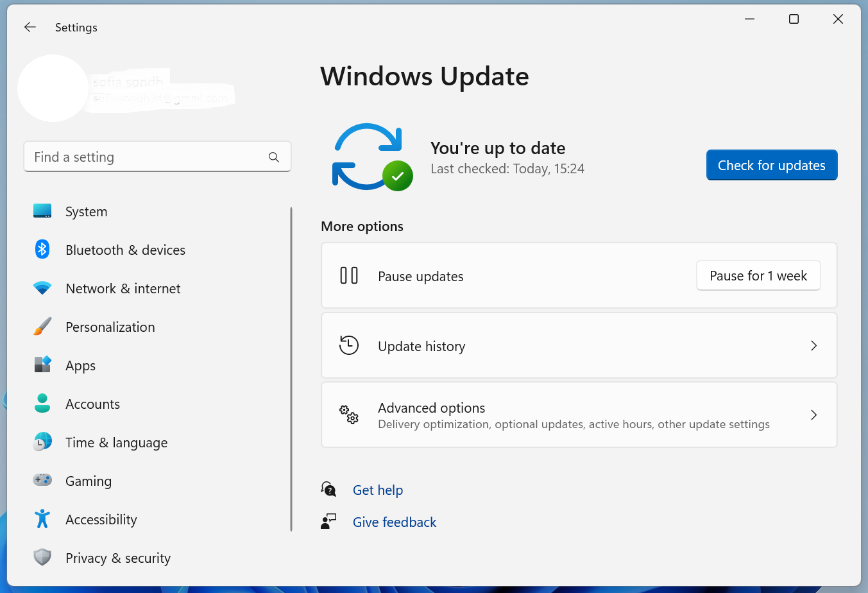Click the Gaming controller icon

click(x=42, y=480)
